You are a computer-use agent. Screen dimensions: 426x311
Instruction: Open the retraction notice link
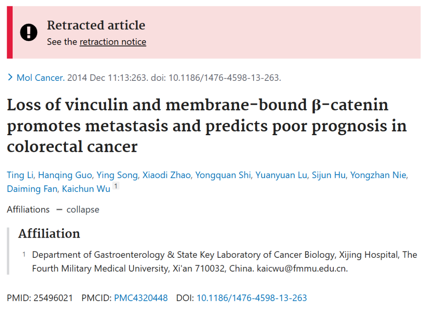pos(113,42)
